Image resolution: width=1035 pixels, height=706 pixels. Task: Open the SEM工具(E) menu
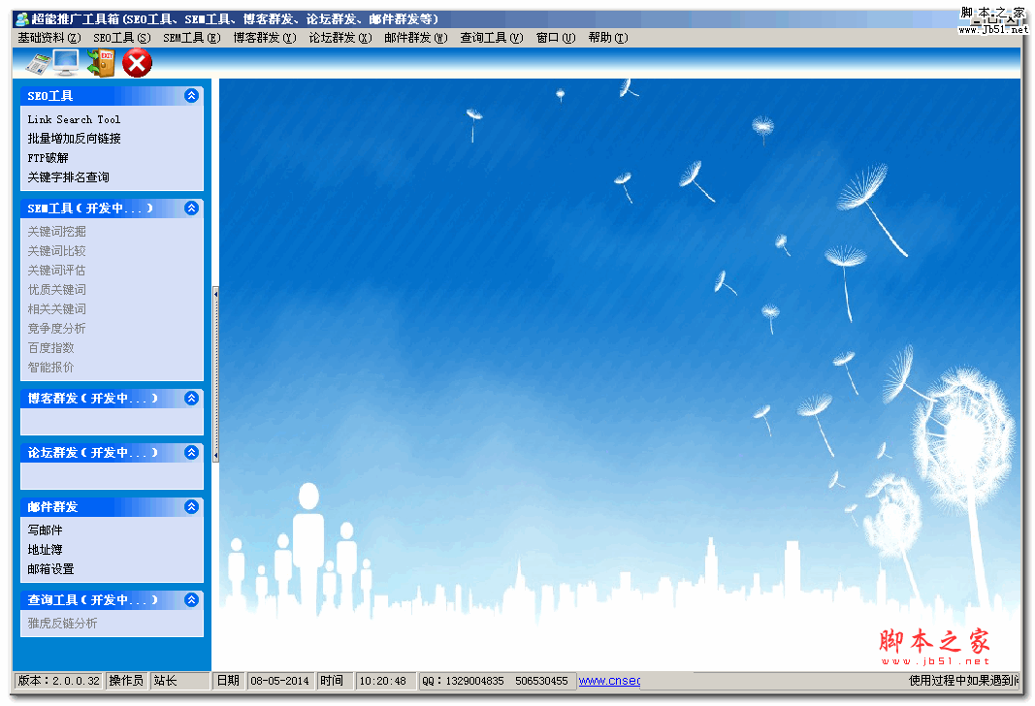[192, 38]
